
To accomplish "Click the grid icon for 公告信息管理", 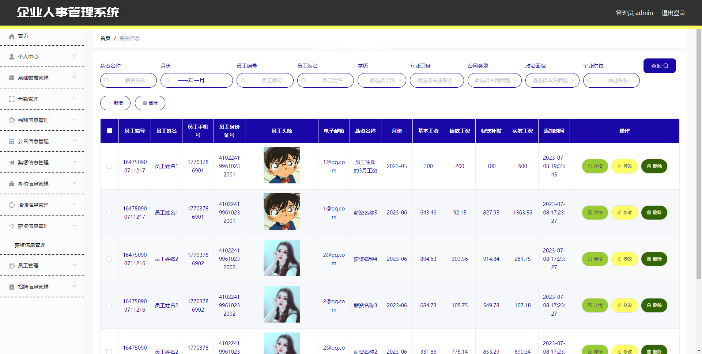I will pos(12,142).
